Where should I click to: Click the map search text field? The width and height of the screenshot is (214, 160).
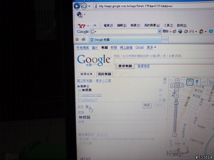(164, 61)
